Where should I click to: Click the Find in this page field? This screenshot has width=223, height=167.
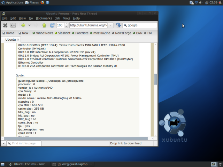pos(24,143)
